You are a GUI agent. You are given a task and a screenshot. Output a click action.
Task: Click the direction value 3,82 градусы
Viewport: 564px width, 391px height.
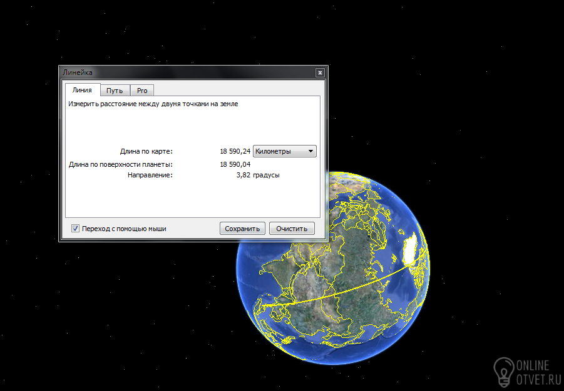(258, 176)
